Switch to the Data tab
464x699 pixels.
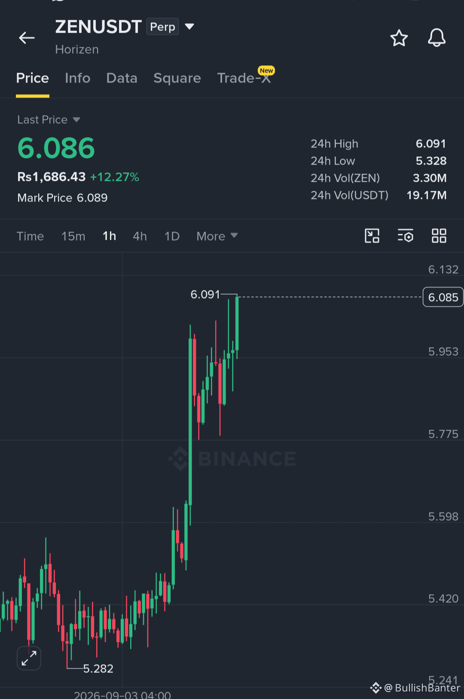tap(122, 78)
